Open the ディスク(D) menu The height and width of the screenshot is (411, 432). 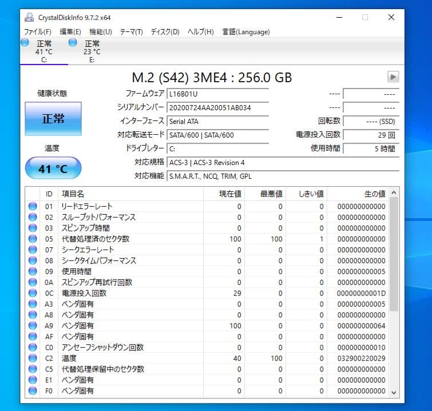[165, 32]
